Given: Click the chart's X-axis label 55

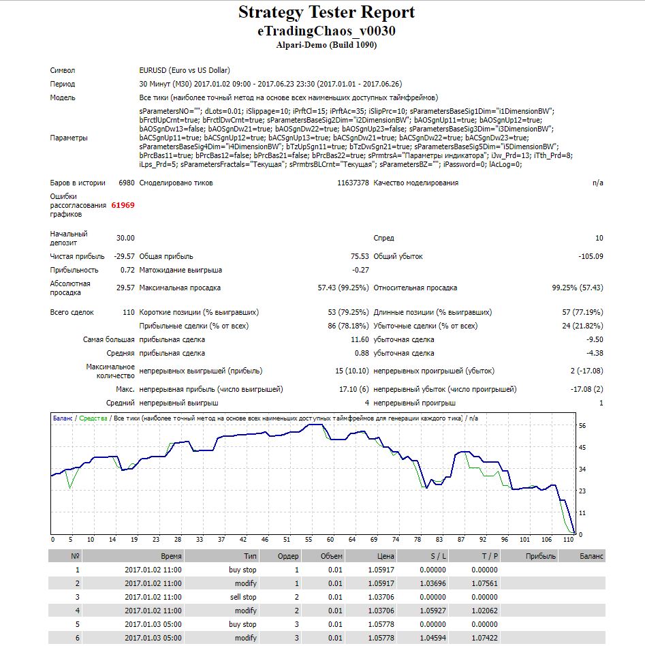Looking at the screenshot, I should point(309,539).
